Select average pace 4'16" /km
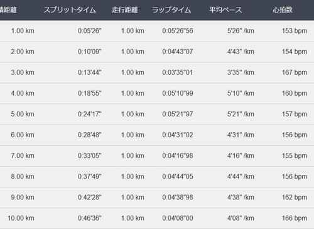 [241, 155]
